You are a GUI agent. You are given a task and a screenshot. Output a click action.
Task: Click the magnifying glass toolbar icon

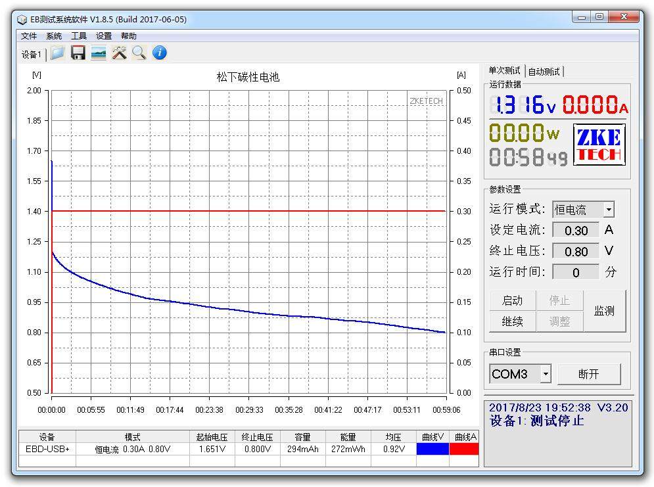(x=139, y=53)
